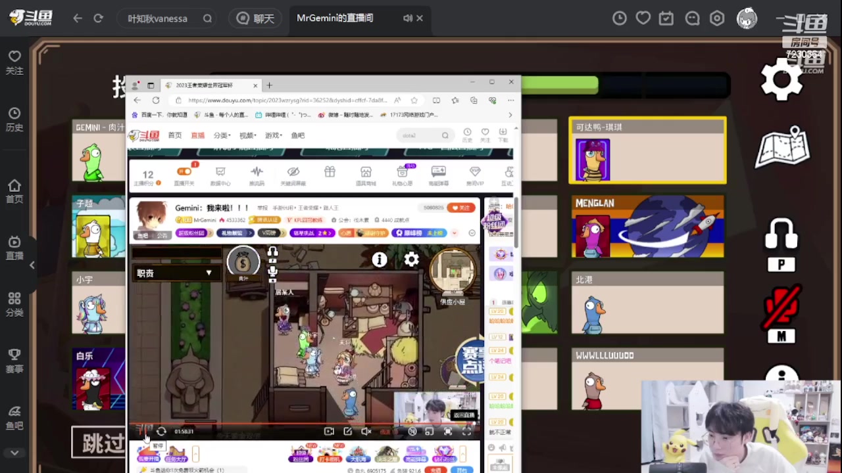Refresh the video player stream

(161, 432)
